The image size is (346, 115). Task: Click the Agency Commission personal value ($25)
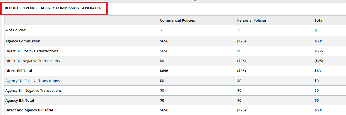pos(241,41)
